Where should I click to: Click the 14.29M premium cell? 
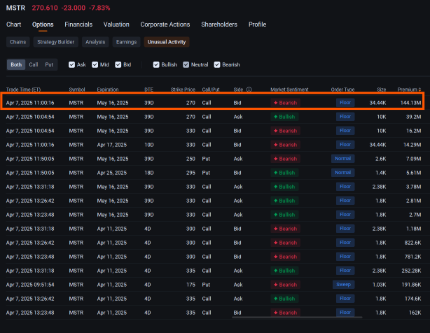click(412, 145)
